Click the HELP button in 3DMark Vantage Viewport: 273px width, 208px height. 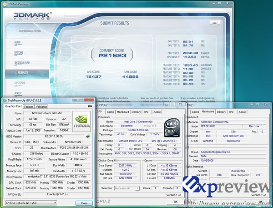click(x=215, y=23)
